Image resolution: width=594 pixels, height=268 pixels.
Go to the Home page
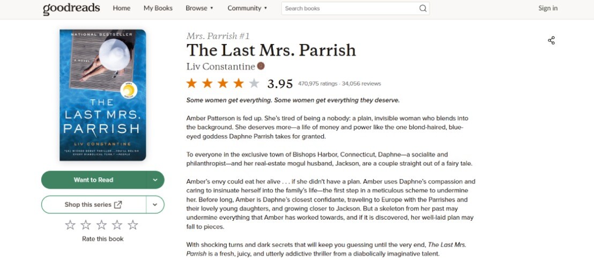[122, 9]
